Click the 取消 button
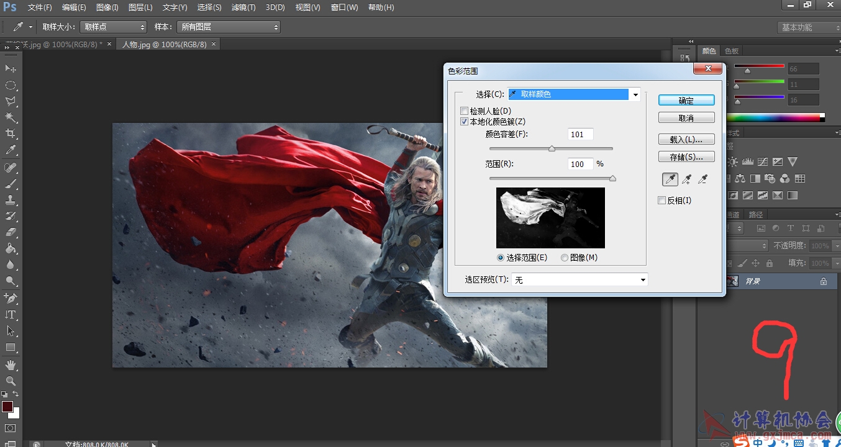The width and height of the screenshot is (841, 447). [x=686, y=117]
